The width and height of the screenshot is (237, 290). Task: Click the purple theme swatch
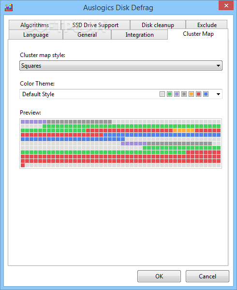(x=177, y=94)
